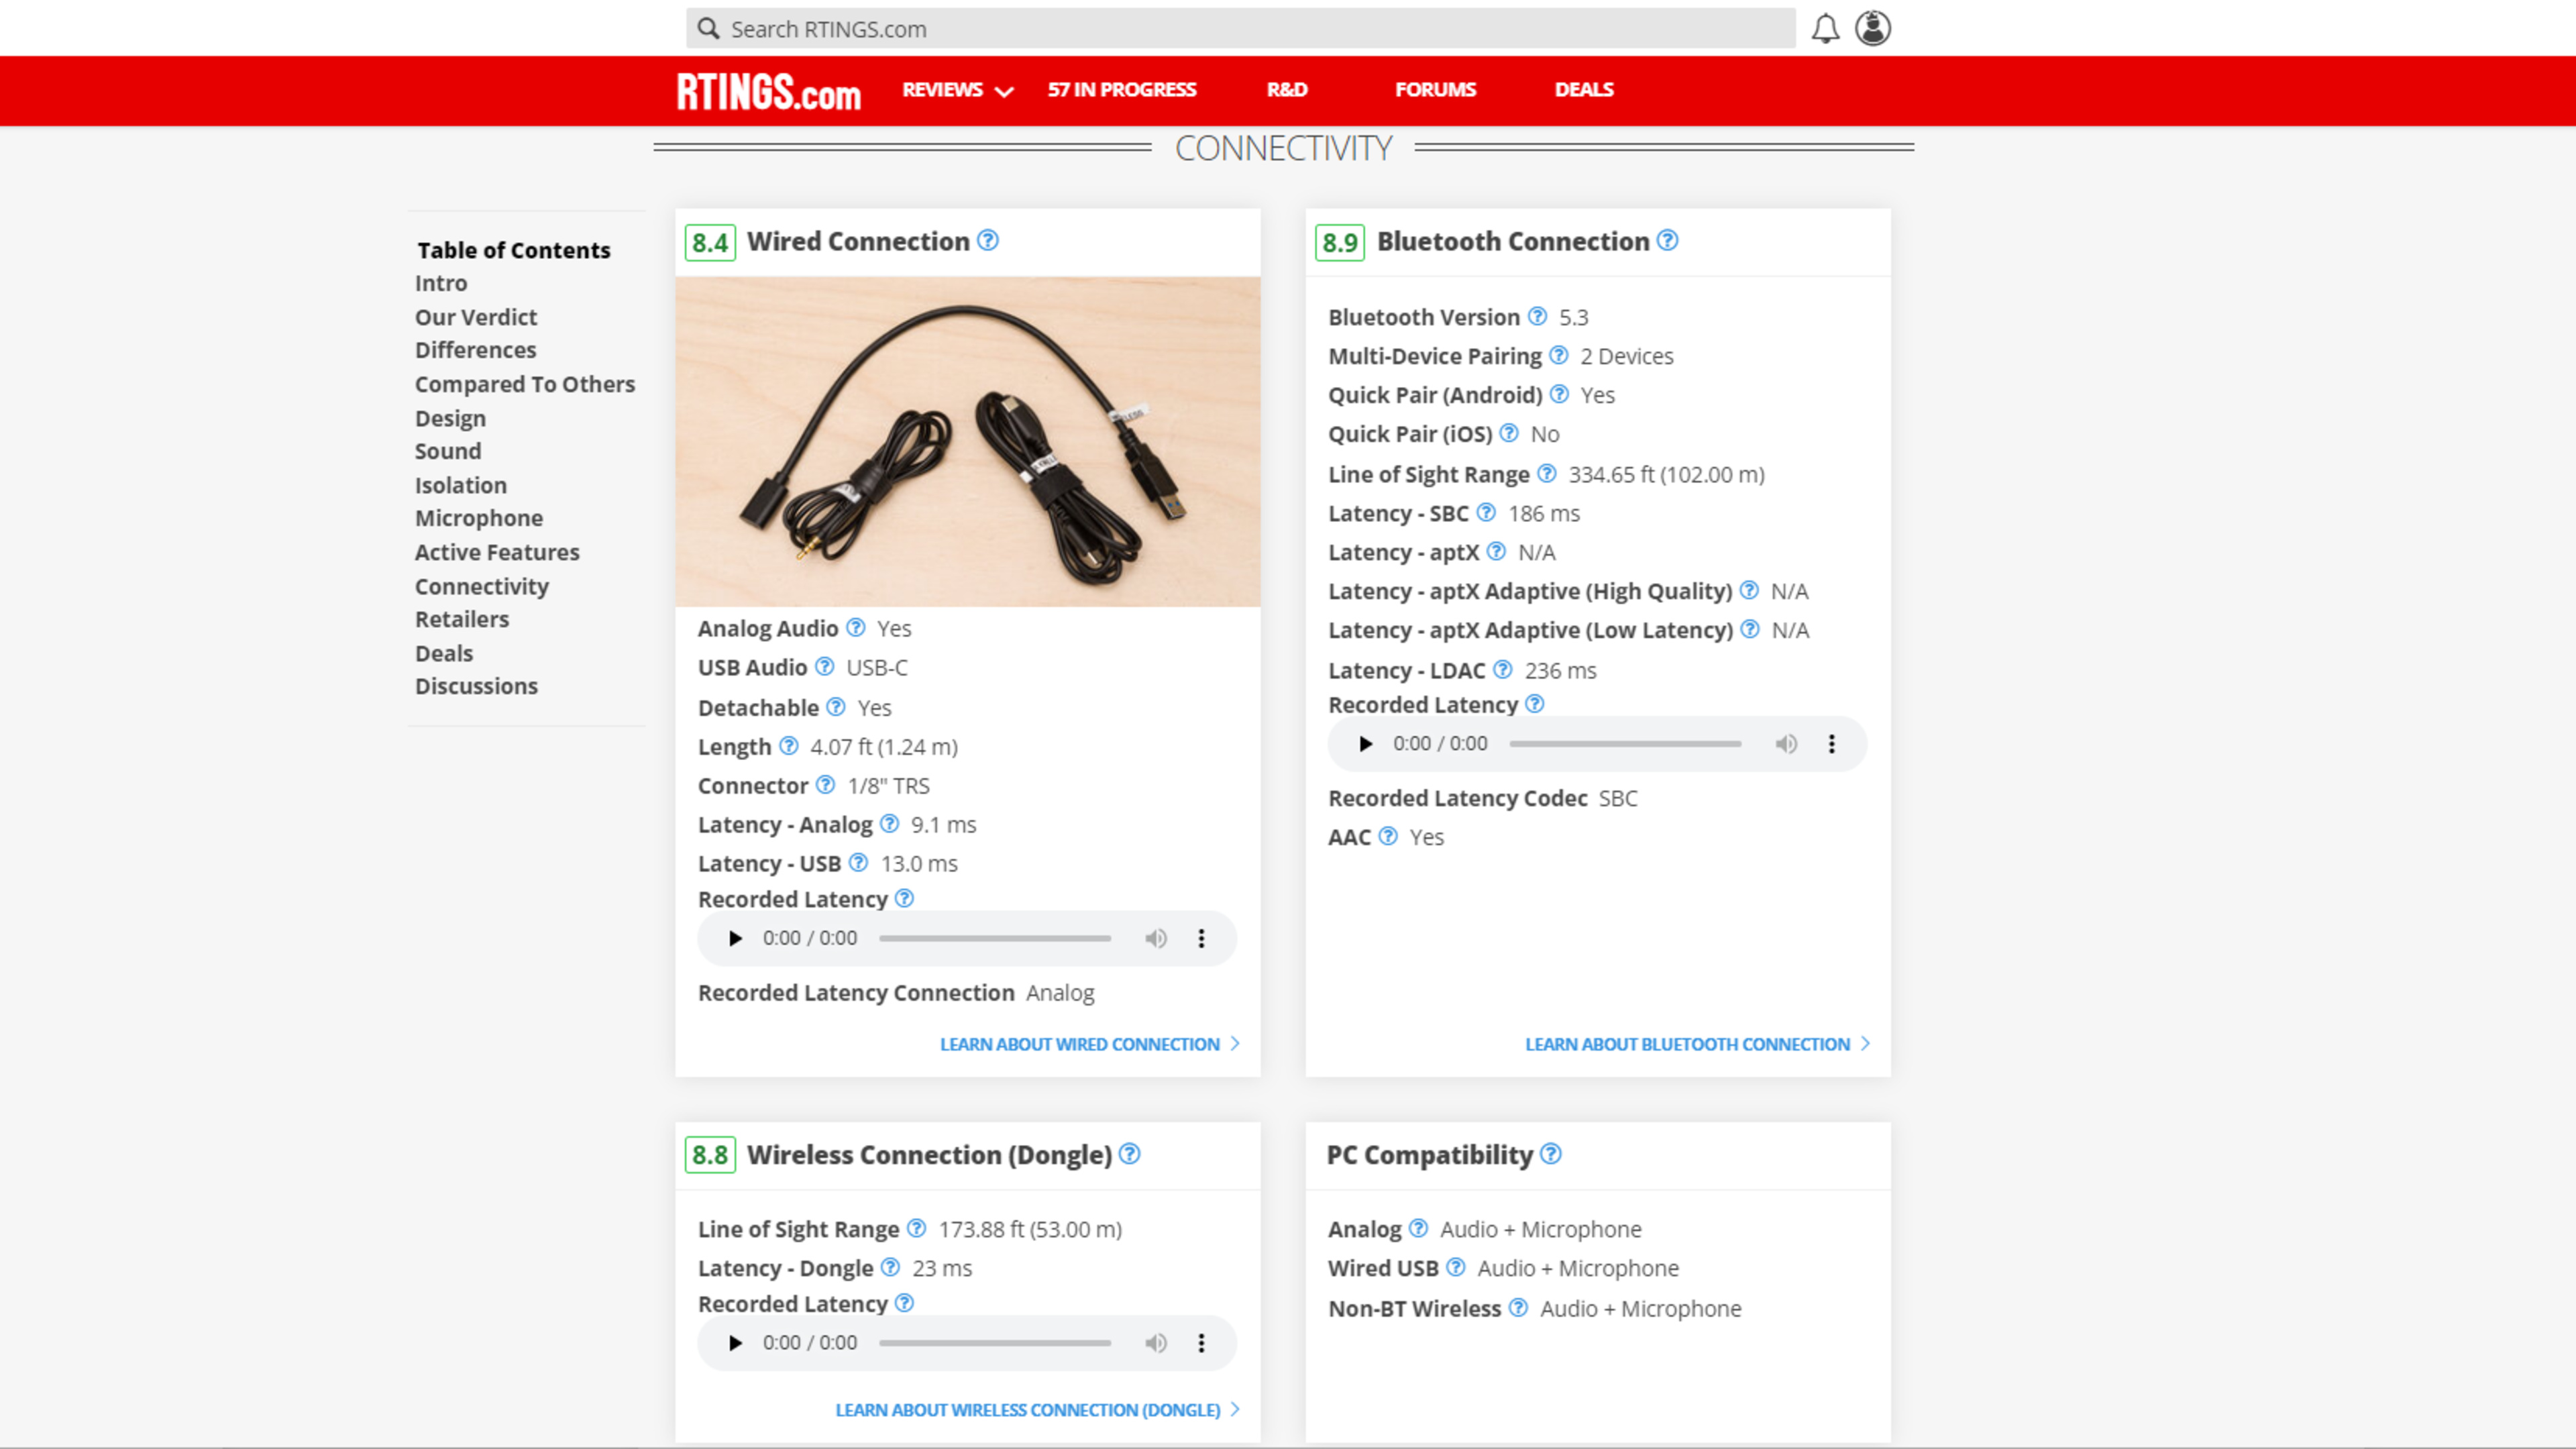The image size is (2576, 1449).
Task: Mute the Bluetooth recorded latency audio
Action: coord(1786,744)
